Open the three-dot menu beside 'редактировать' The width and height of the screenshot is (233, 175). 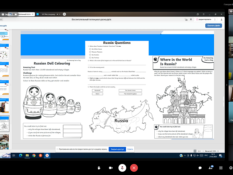pos(215,19)
